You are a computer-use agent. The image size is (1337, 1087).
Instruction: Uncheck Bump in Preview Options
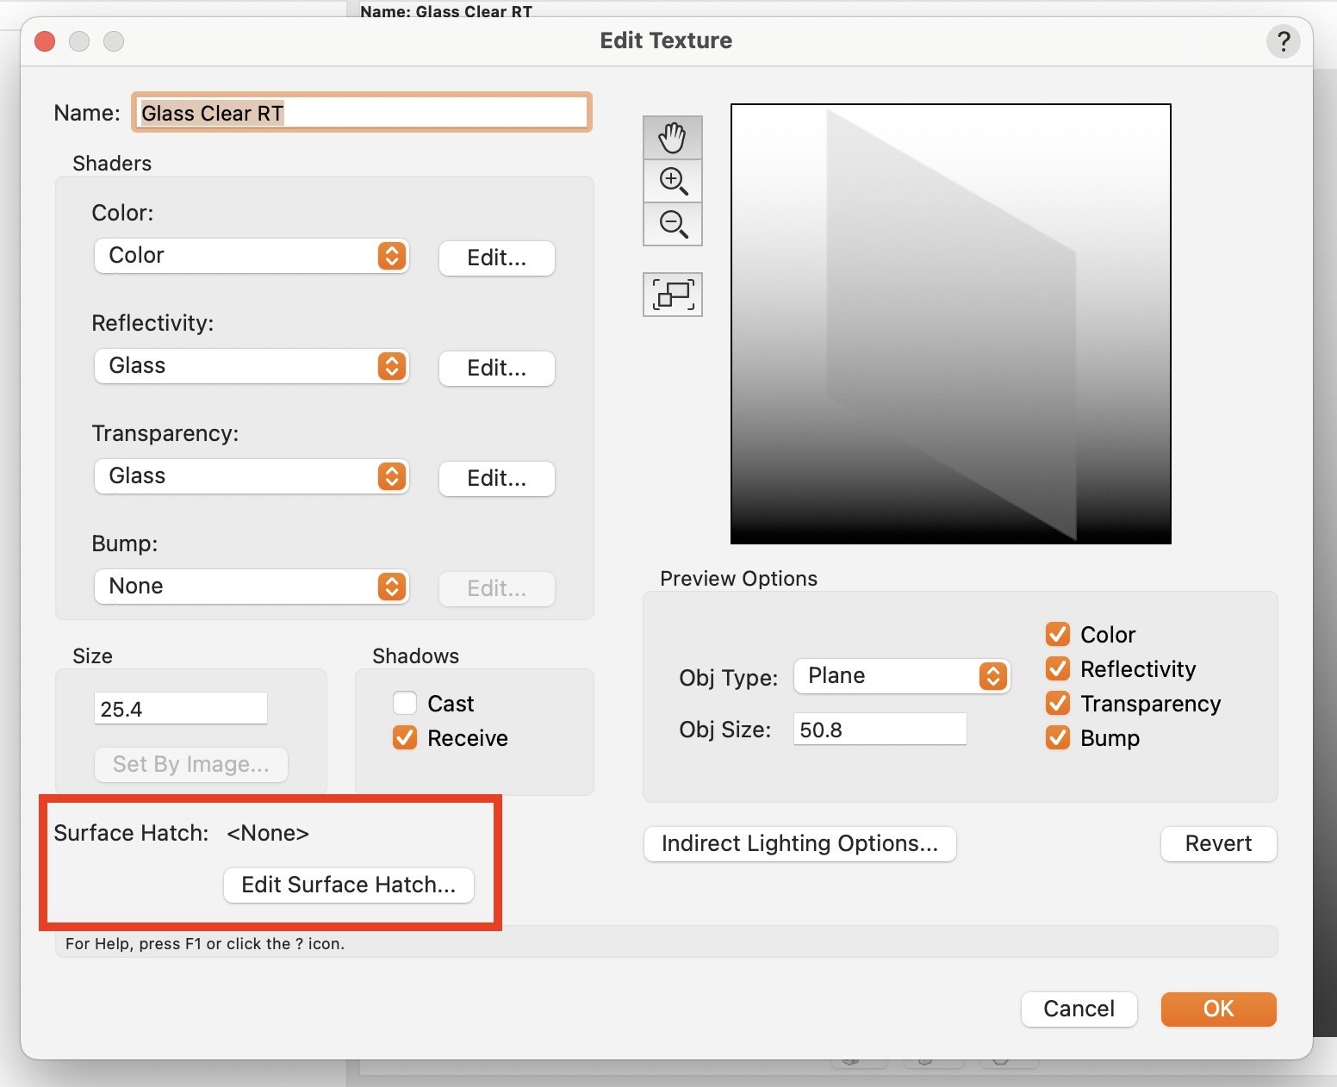tap(1057, 737)
